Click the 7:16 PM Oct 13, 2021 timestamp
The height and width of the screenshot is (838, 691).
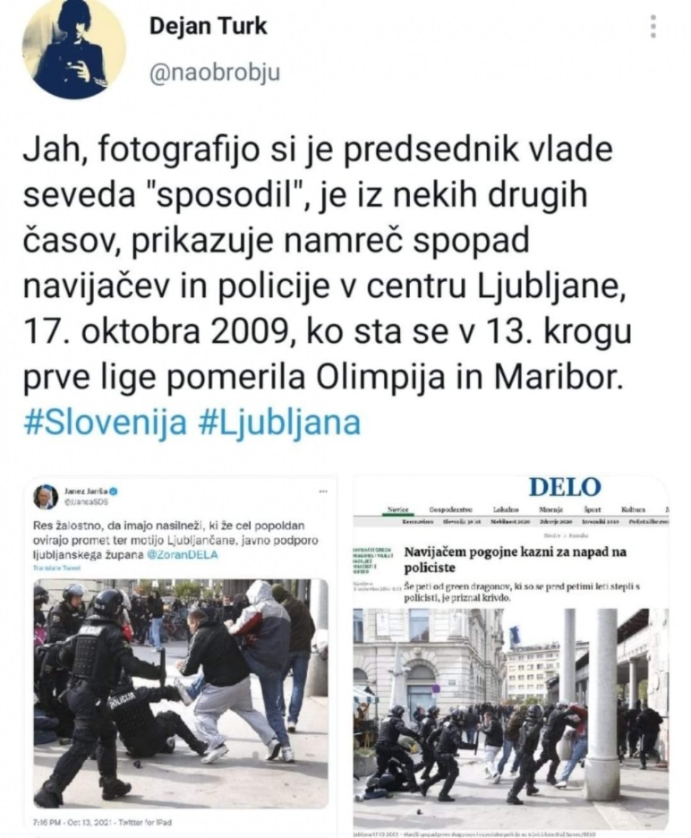click(x=103, y=822)
